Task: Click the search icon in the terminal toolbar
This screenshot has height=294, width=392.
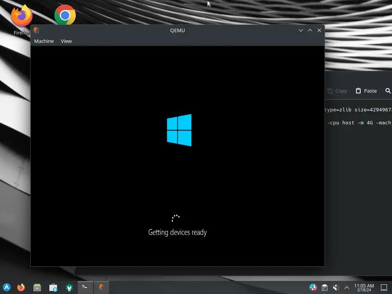Action: 388,91
